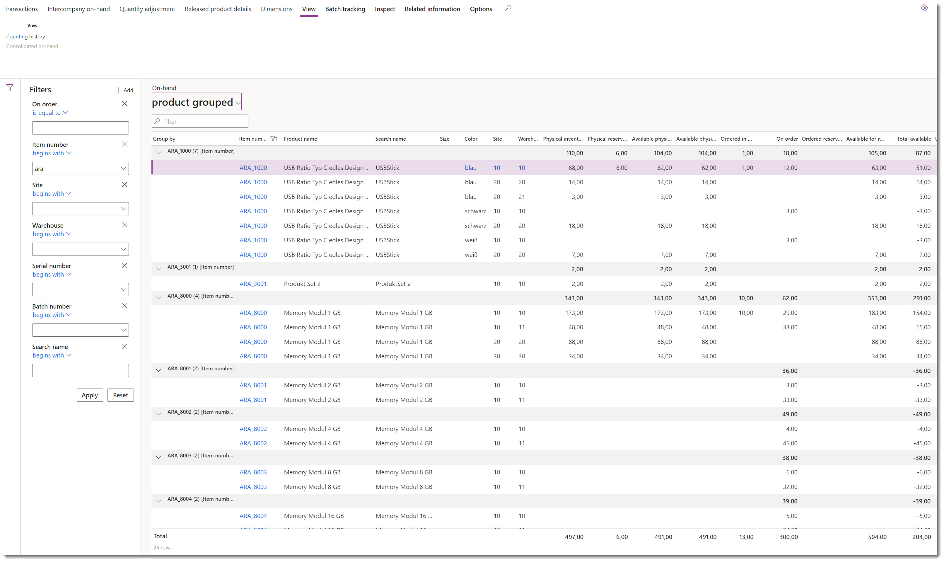Remove the Serial number filter
The height and width of the screenshot is (562, 944).
[x=125, y=265]
